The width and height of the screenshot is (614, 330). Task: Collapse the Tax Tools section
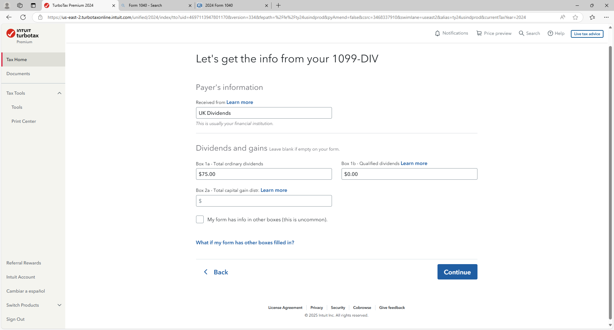click(x=59, y=93)
